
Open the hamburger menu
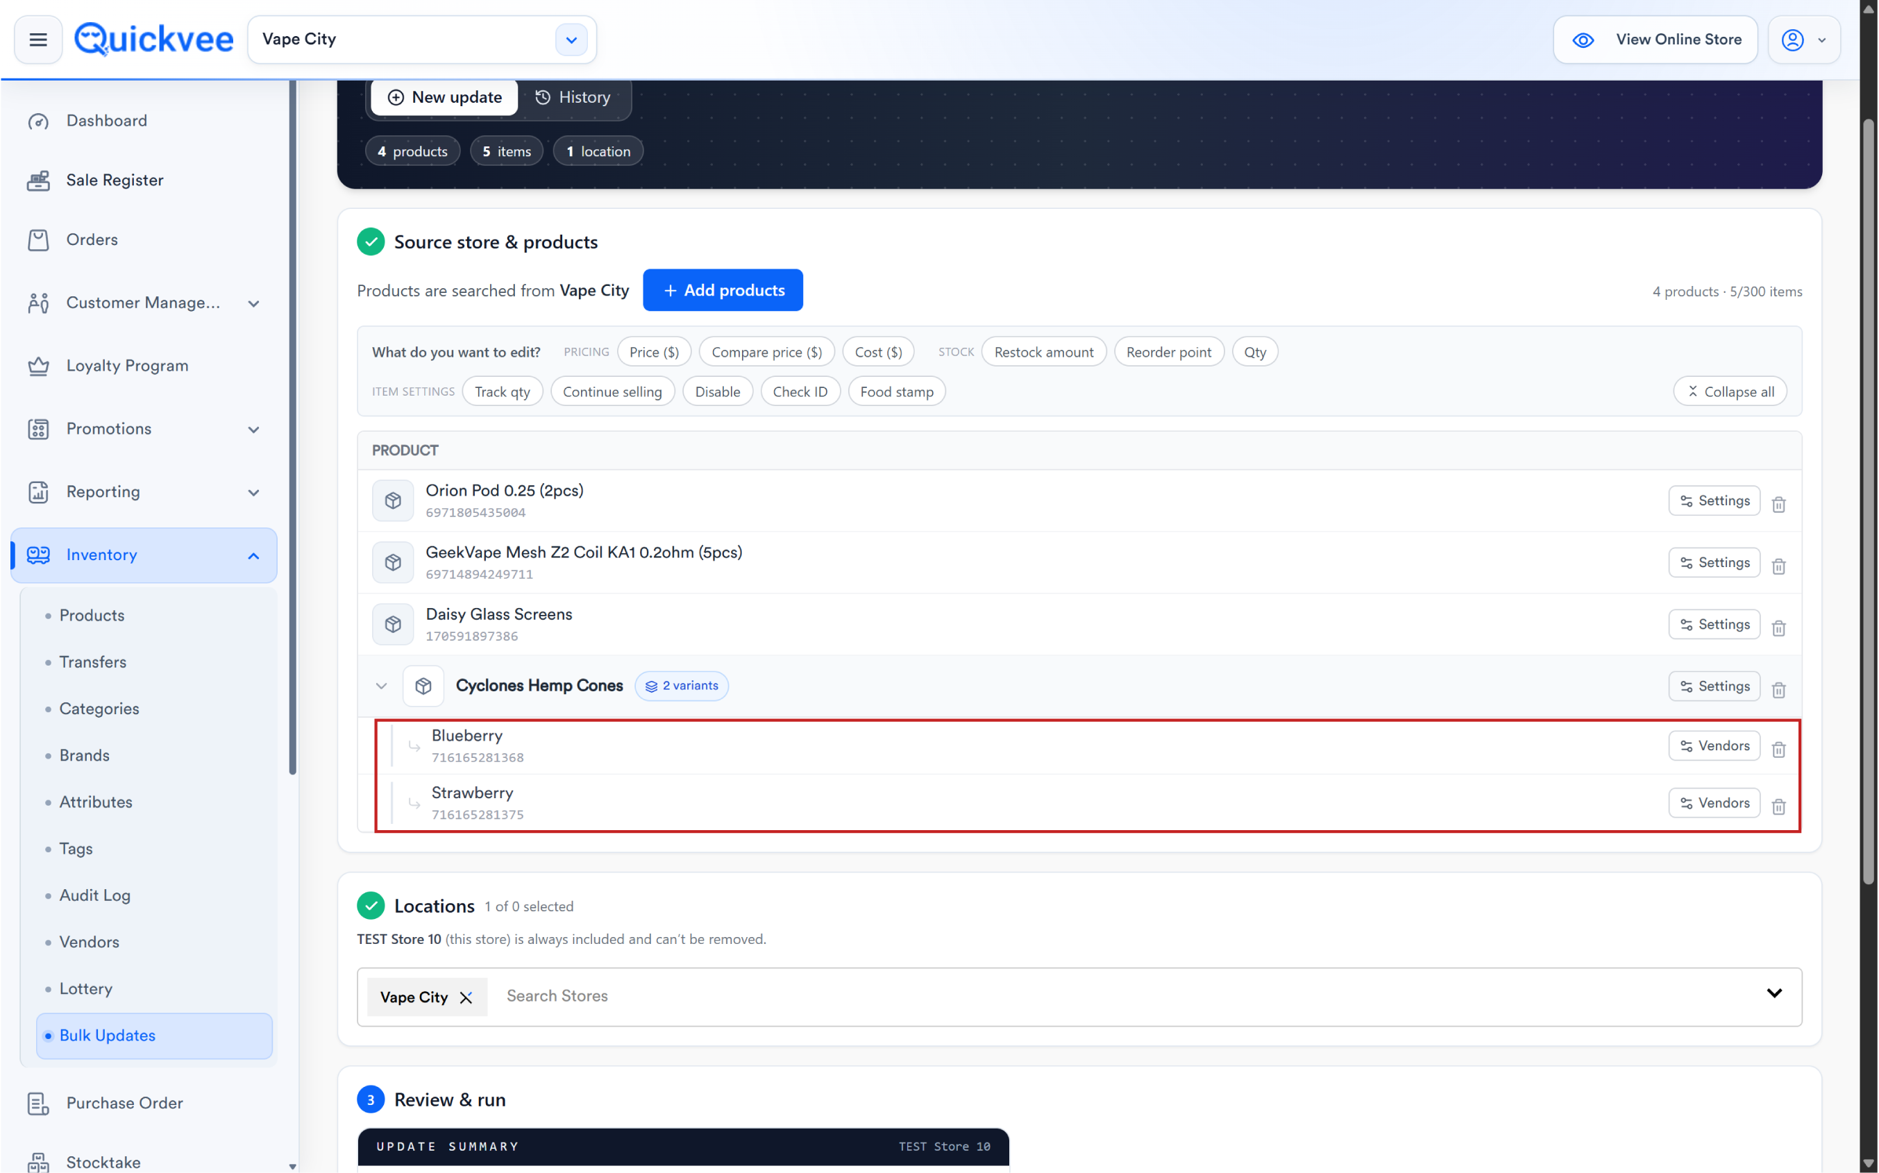click(x=38, y=40)
